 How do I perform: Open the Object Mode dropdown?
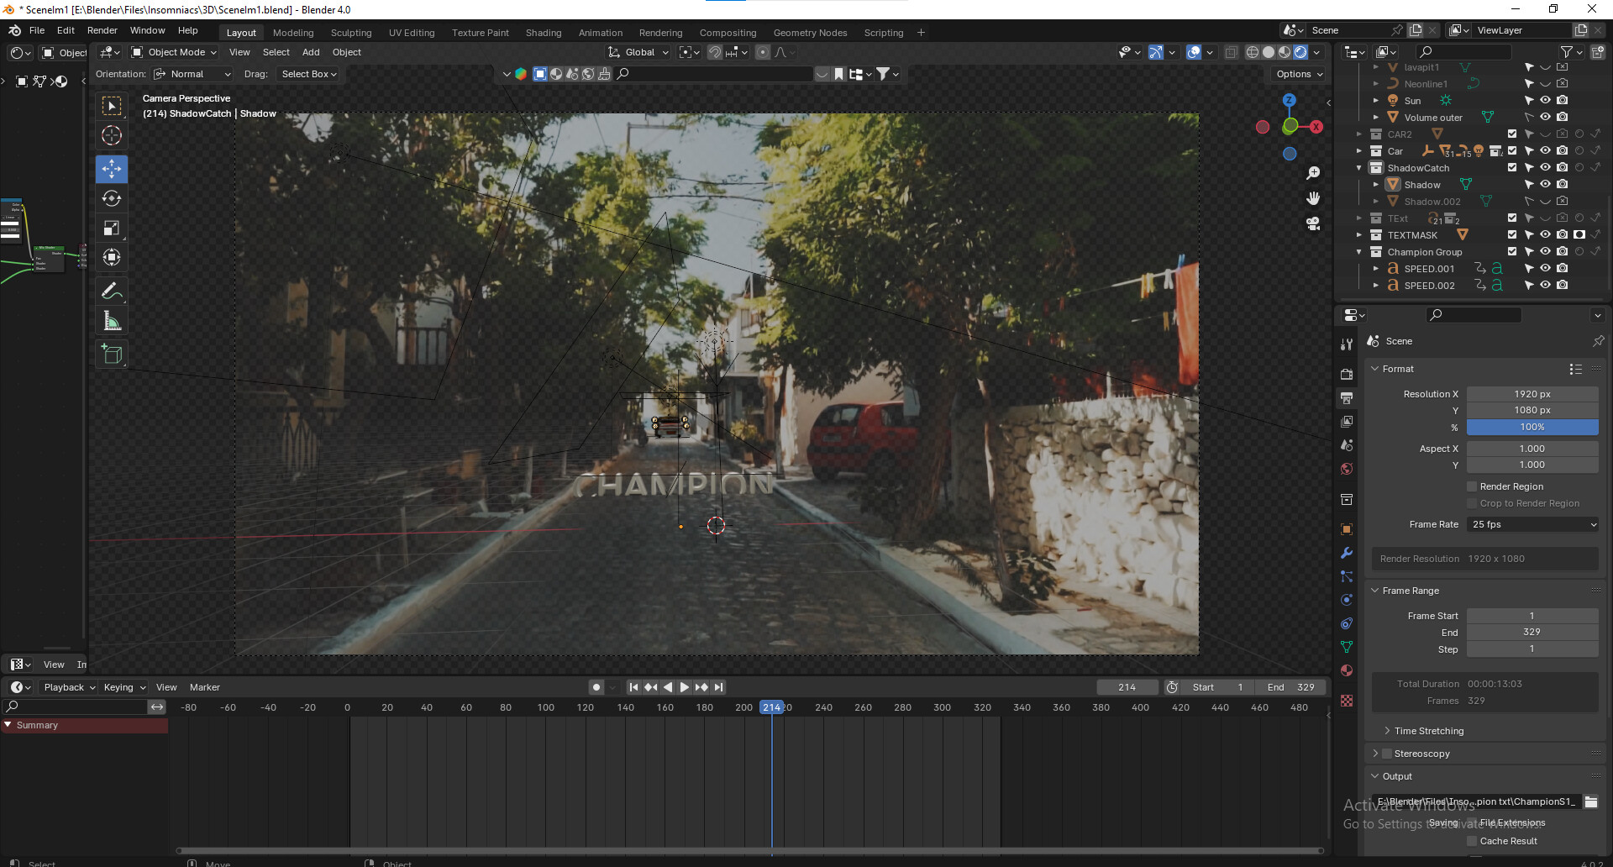tap(173, 52)
